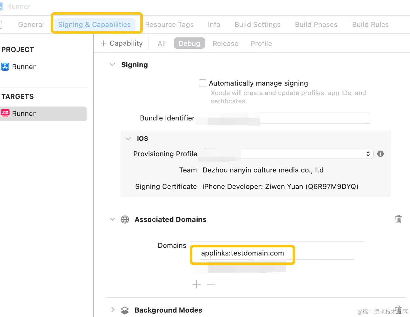Image resolution: width=410 pixels, height=317 pixels.
Task: Expand the Background Modes section
Action: pyautogui.click(x=113, y=310)
